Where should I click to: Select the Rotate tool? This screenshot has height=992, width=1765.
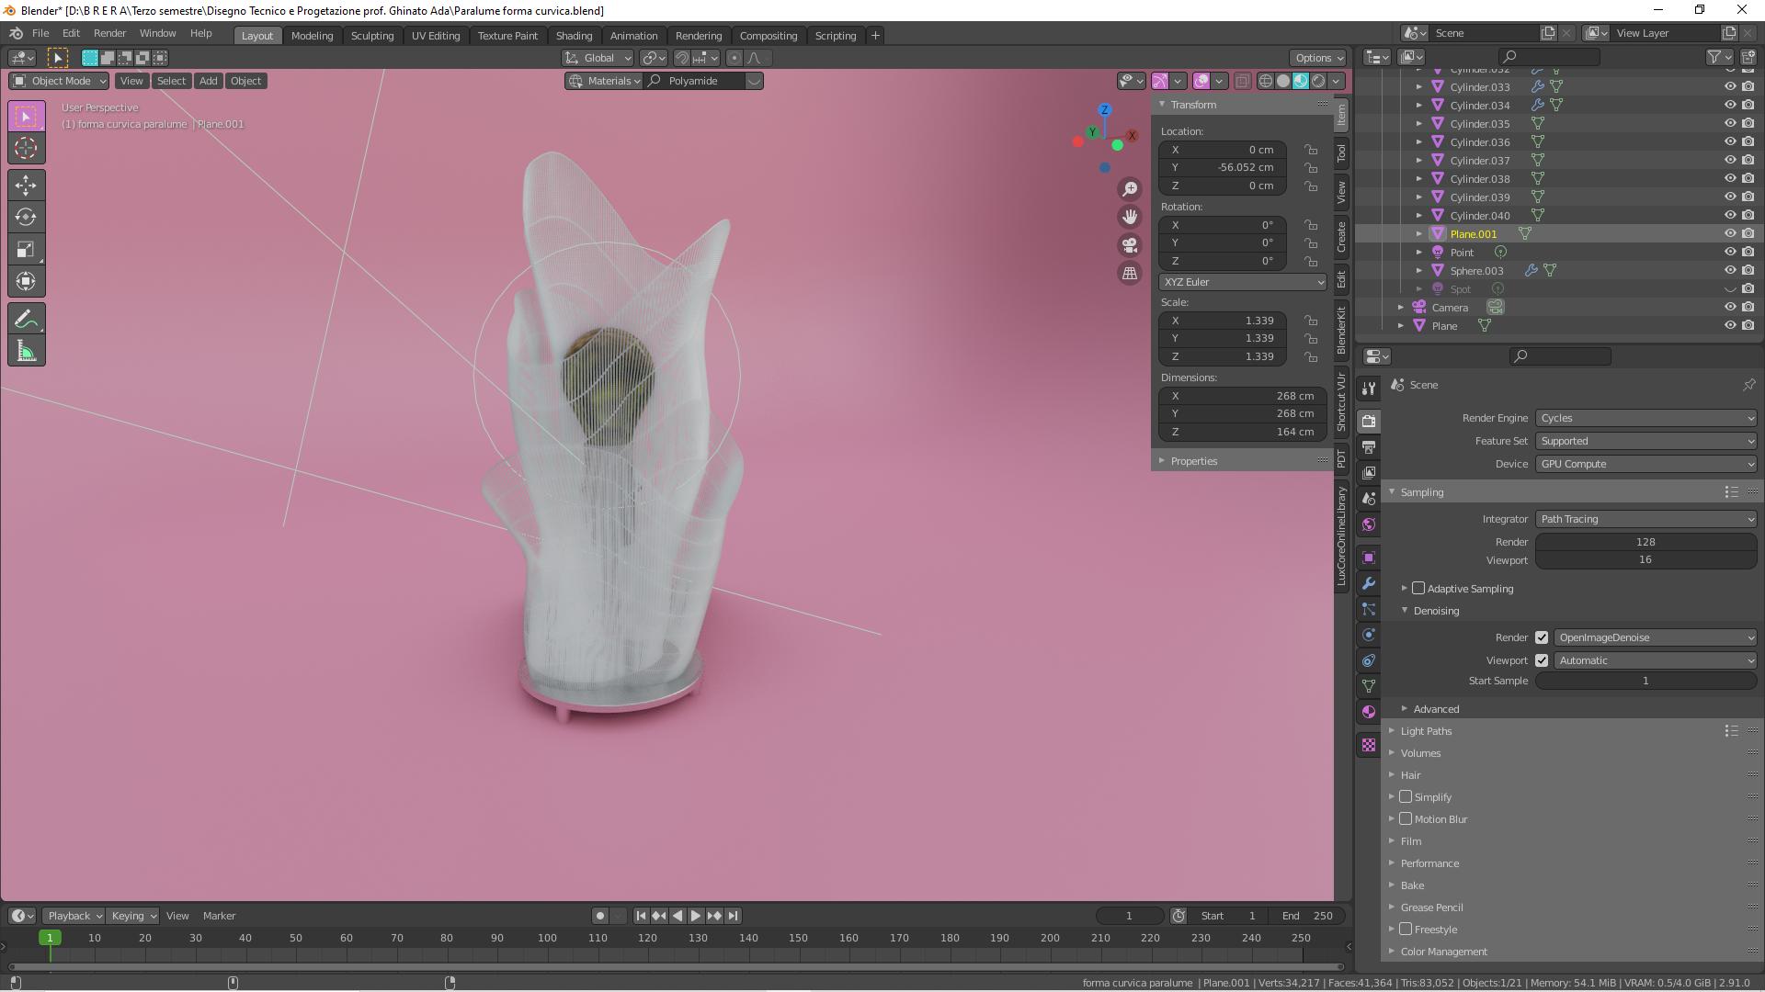click(26, 217)
